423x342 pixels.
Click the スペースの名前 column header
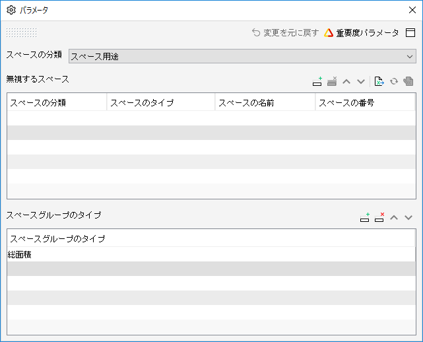265,102
